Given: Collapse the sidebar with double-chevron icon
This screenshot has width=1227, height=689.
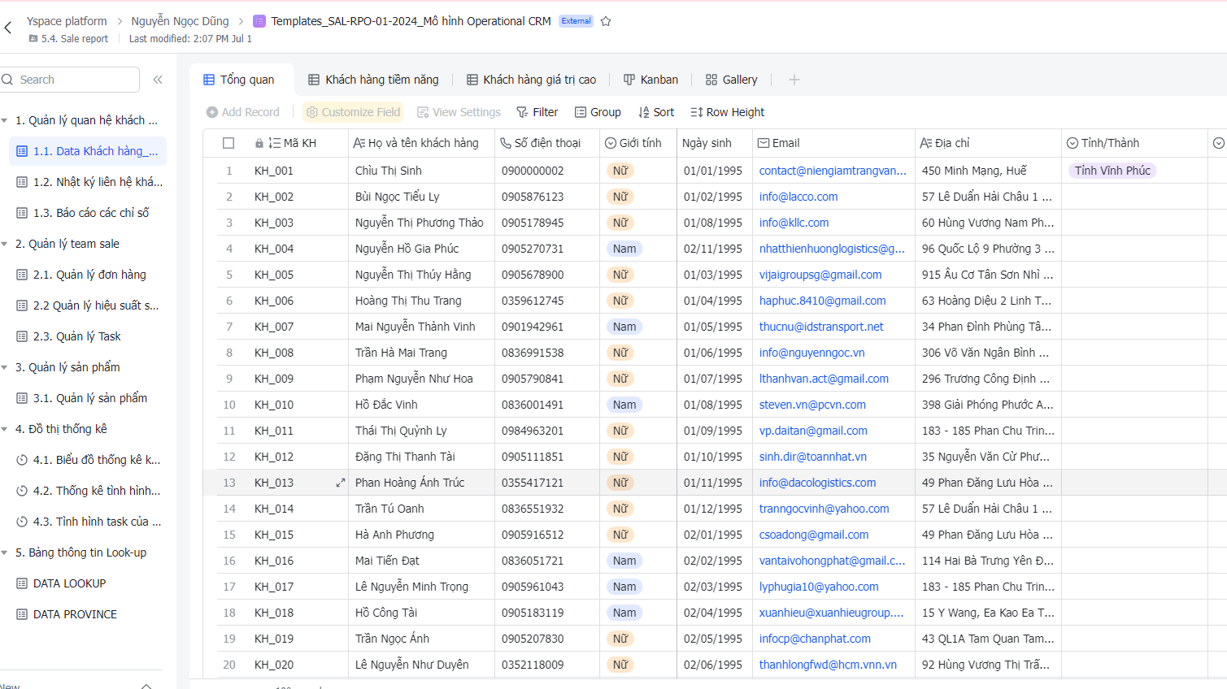Looking at the screenshot, I should (x=158, y=80).
